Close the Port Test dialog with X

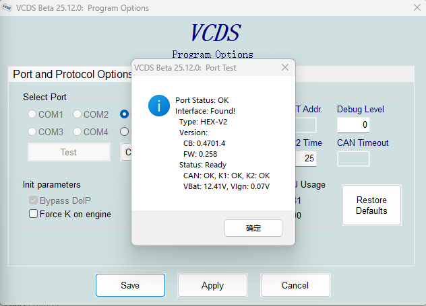(x=284, y=67)
